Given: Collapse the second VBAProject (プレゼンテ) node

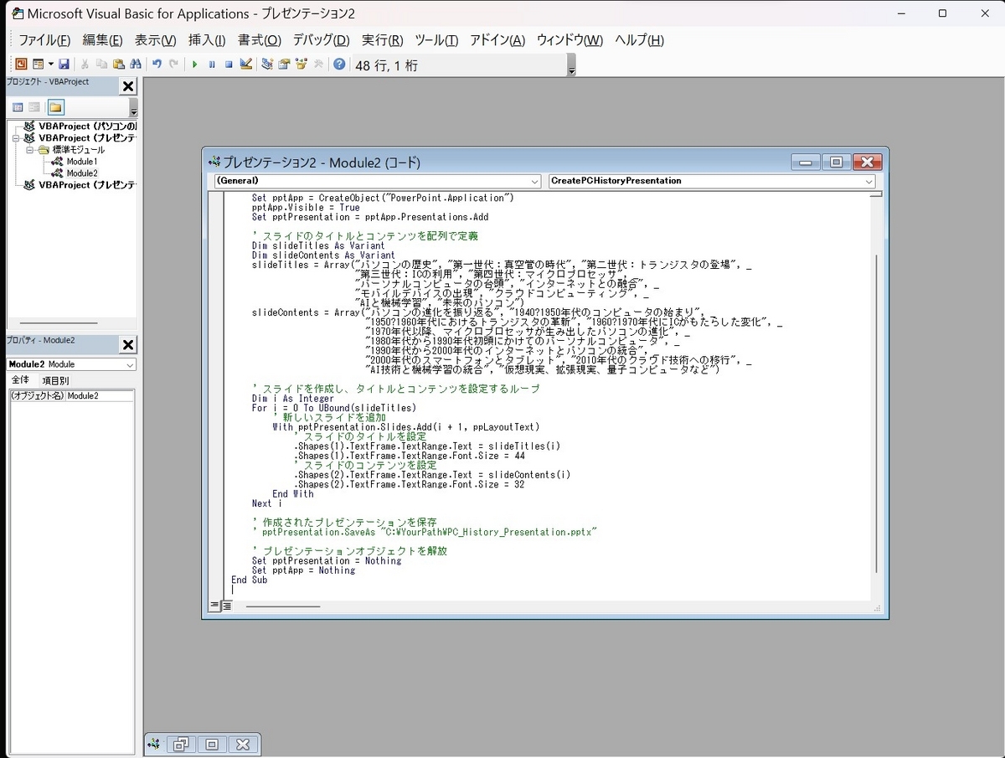Looking at the screenshot, I should (x=16, y=138).
